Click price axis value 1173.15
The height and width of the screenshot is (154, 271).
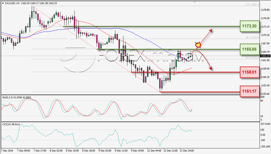[x=265, y=27]
